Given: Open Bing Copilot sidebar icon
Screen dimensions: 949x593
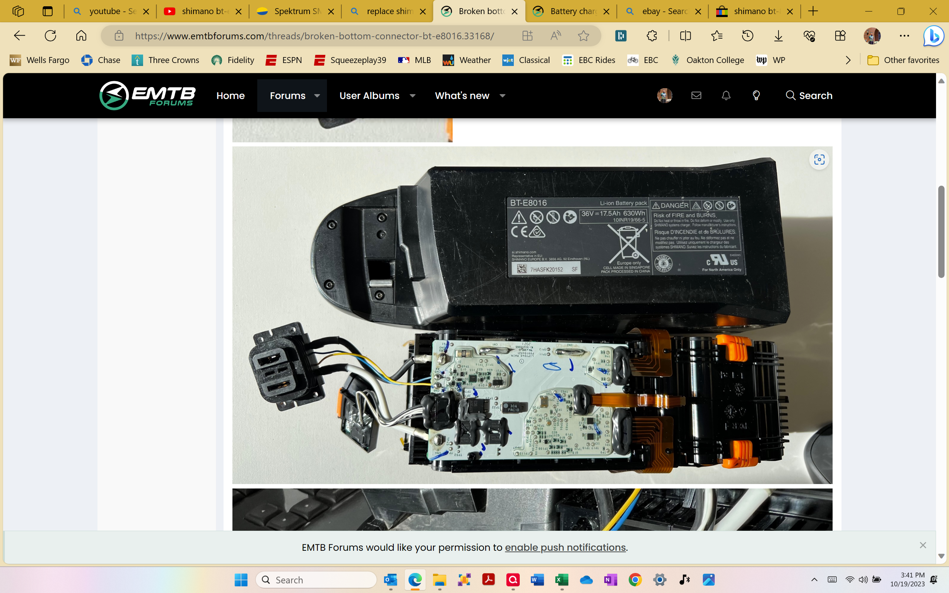Looking at the screenshot, I should (933, 36).
